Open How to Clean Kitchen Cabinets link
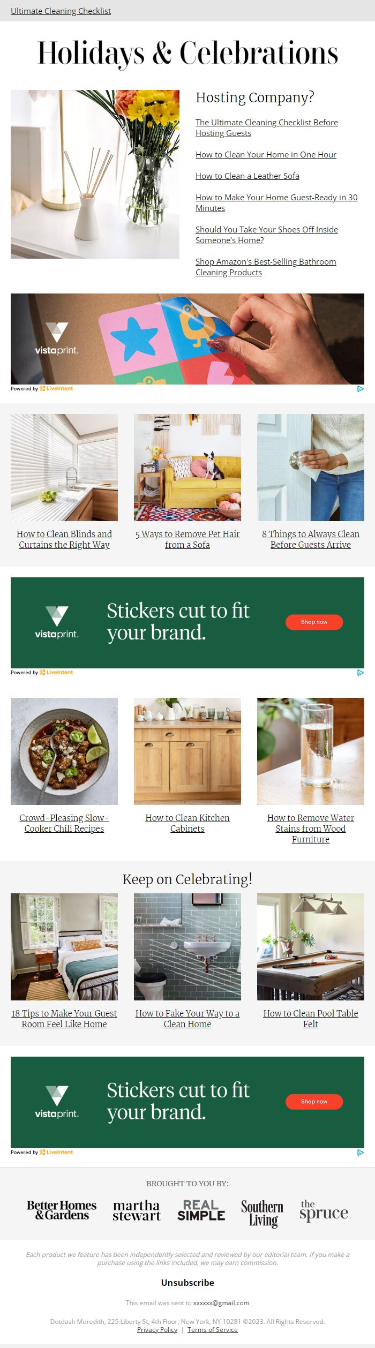This screenshot has width=375, height=1348. coord(187,823)
